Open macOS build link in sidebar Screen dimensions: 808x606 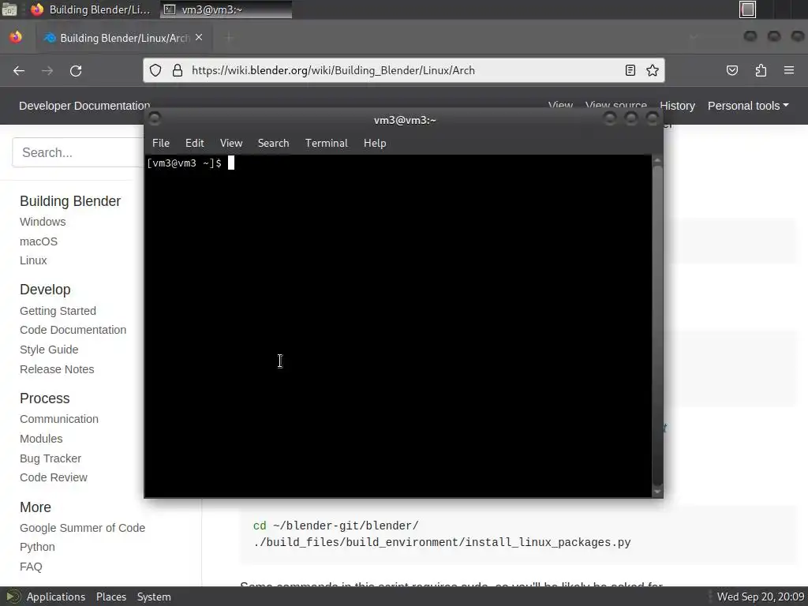[x=39, y=241]
